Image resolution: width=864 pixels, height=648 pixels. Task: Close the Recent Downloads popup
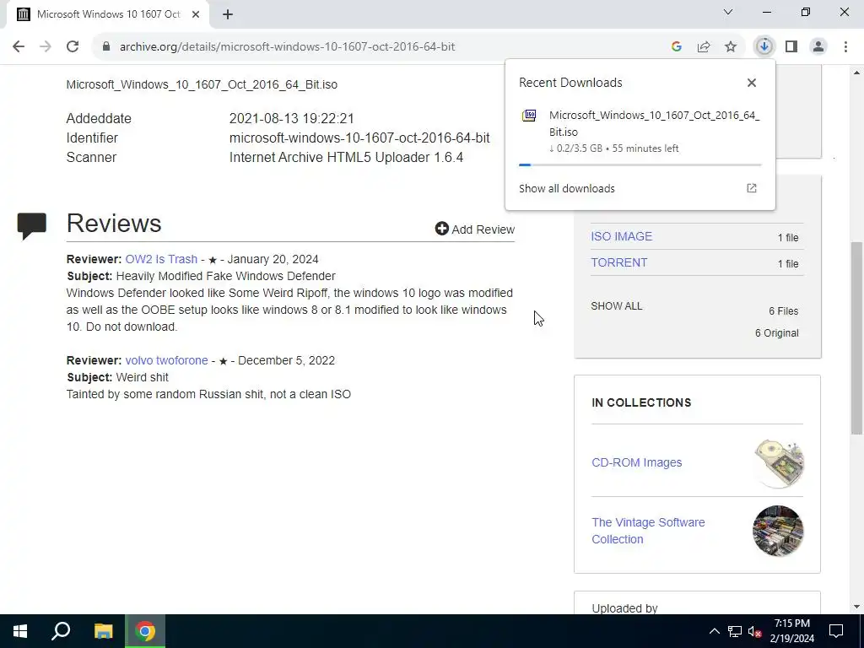[752, 83]
